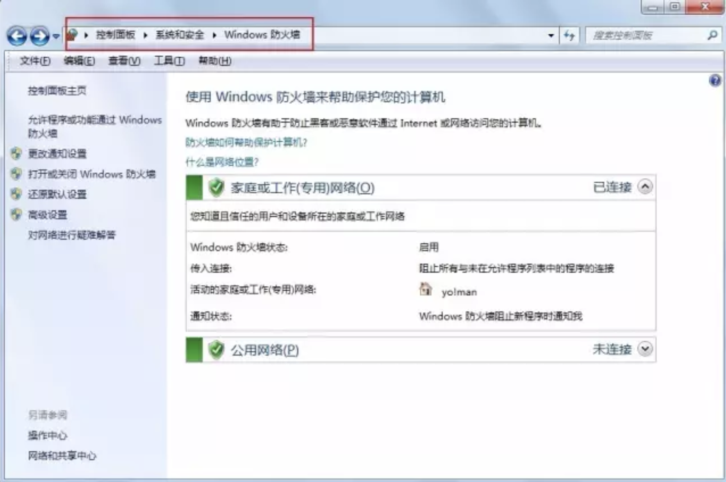Open the address bar history dropdown
726x482 pixels.
(x=551, y=35)
